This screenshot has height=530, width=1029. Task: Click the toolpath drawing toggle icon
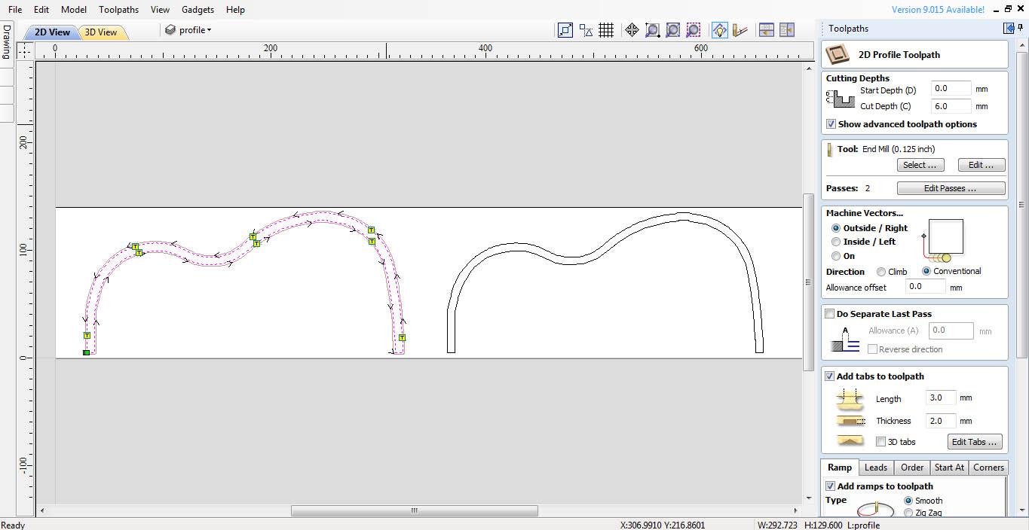(740, 30)
